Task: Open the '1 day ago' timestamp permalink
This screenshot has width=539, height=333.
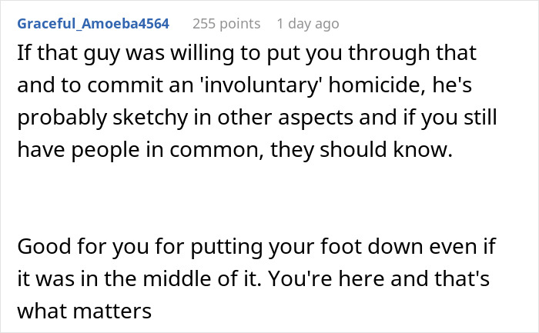Action: coord(307,24)
